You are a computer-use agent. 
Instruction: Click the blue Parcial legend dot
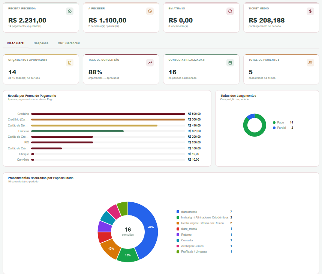click(274, 128)
